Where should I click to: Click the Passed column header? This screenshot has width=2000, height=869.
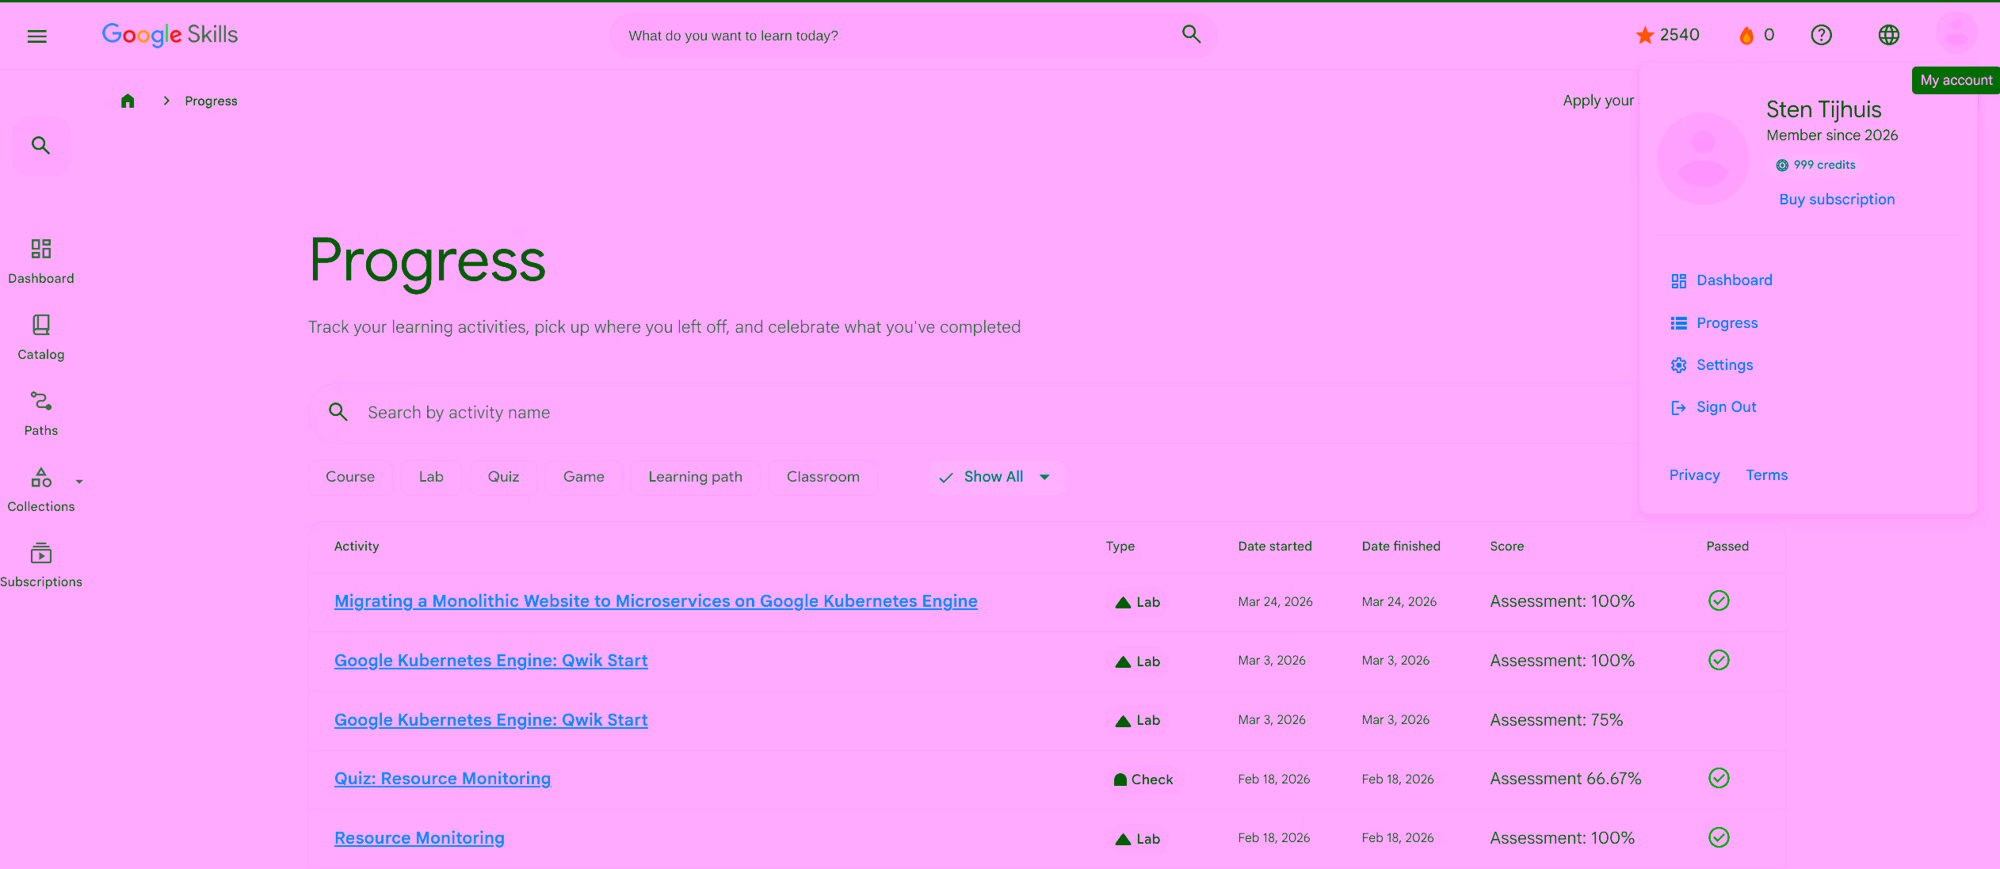click(1727, 547)
